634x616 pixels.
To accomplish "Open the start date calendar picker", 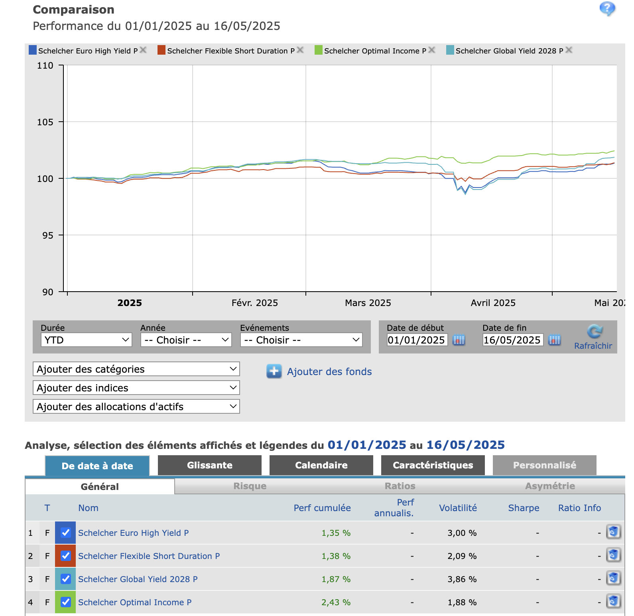I will 459,340.
